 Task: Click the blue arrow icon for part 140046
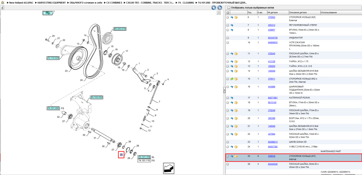[232, 126]
